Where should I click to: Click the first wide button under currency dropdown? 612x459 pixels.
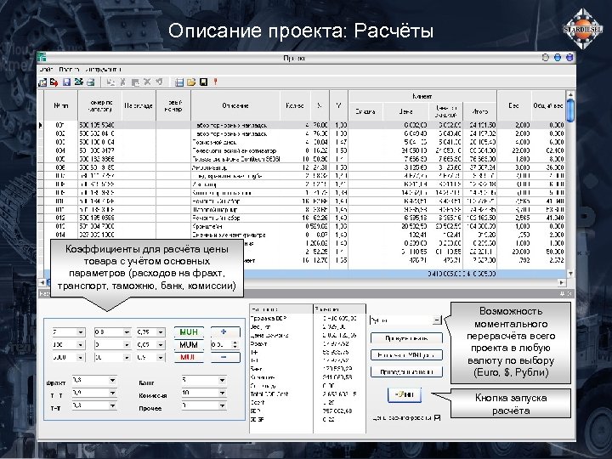tap(406, 338)
